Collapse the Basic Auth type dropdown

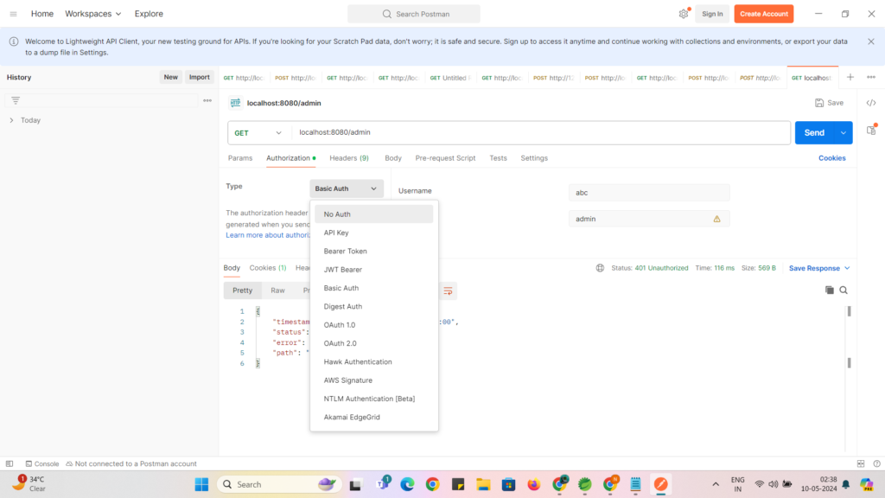point(346,188)
